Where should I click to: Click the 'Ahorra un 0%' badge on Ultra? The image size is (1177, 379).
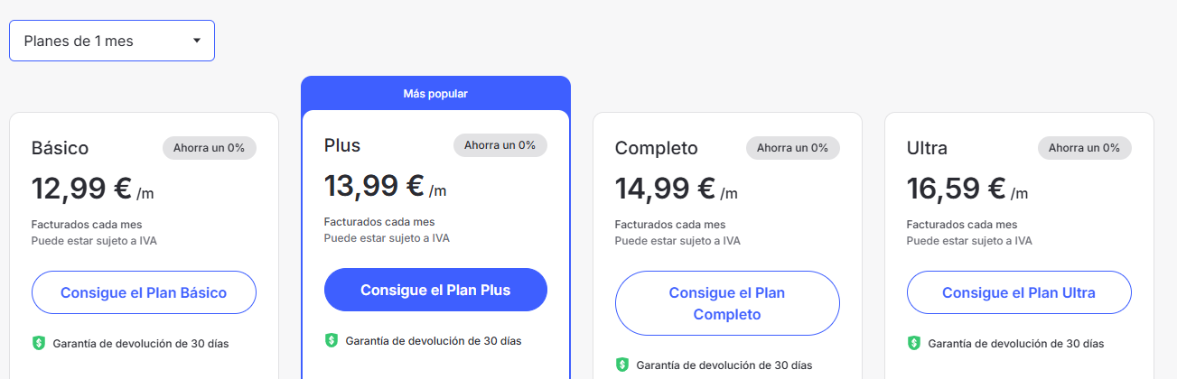tap(1085, 148)
